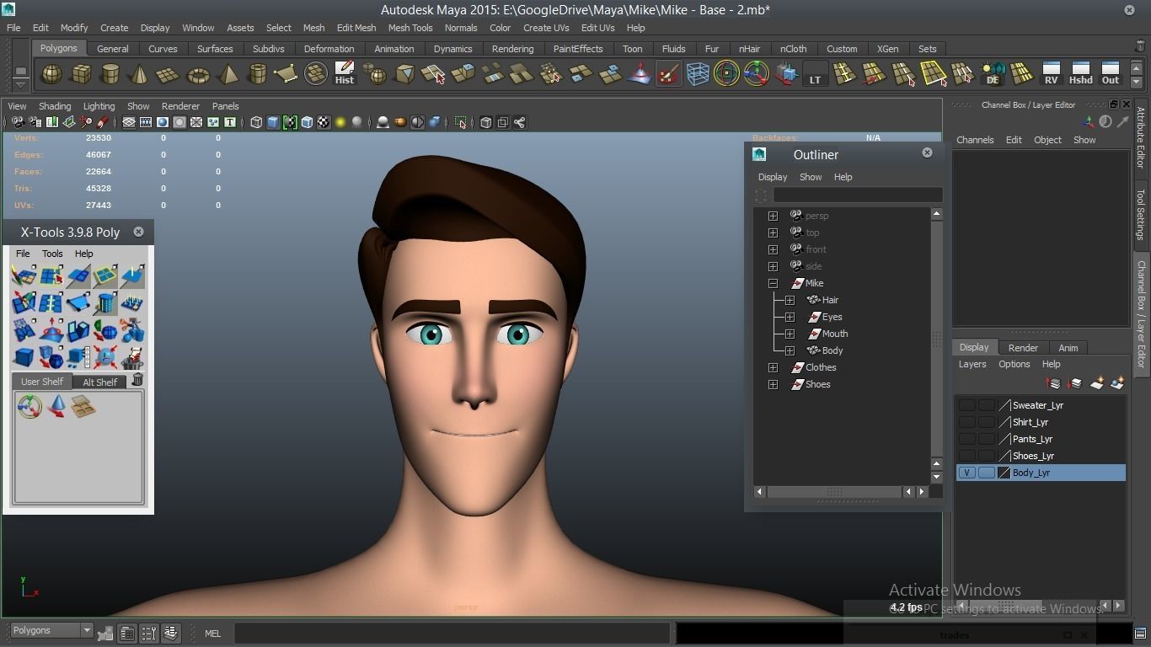Viewport: 1151px width, 647px height.
Task: Click the move layer down icon
Action: tap(1074, 383)
